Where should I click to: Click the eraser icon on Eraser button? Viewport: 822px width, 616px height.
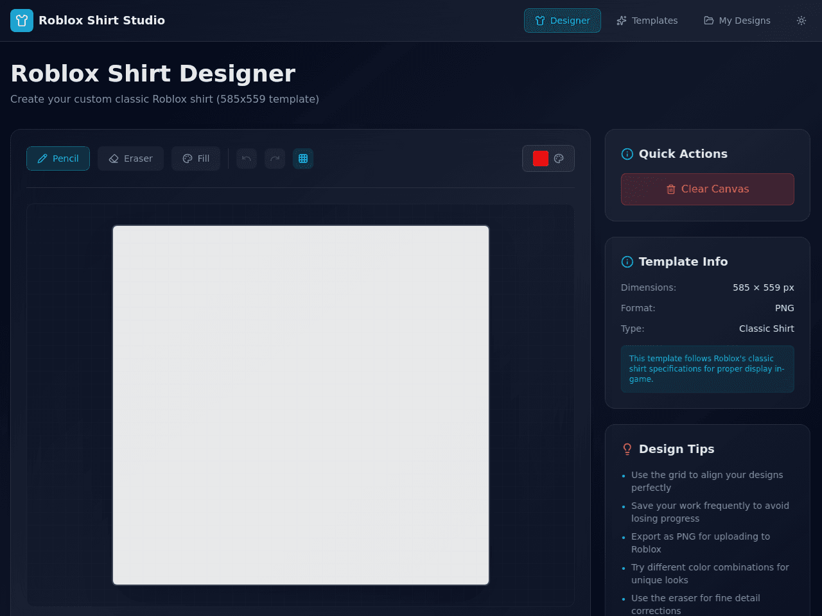tap(114, 158)
